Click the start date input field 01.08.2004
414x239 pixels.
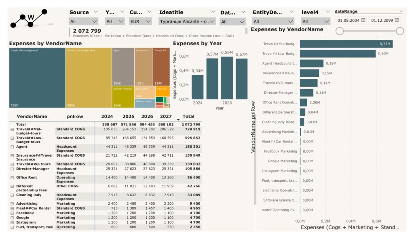348,20
